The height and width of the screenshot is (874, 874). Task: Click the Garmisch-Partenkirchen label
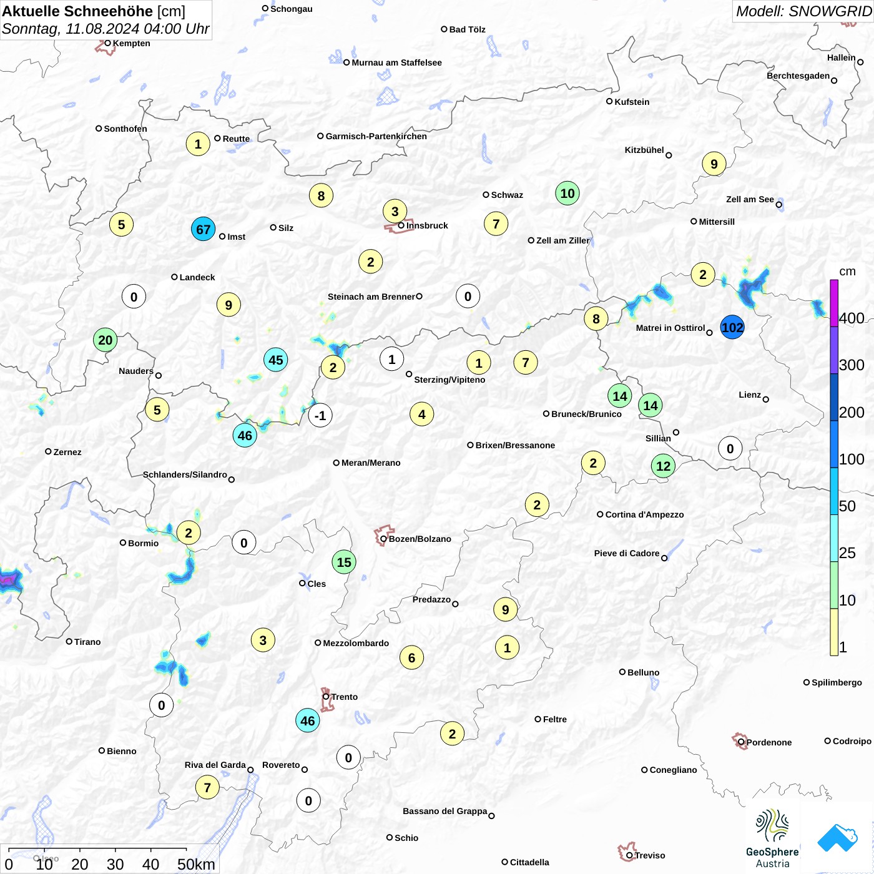[376, 136]
